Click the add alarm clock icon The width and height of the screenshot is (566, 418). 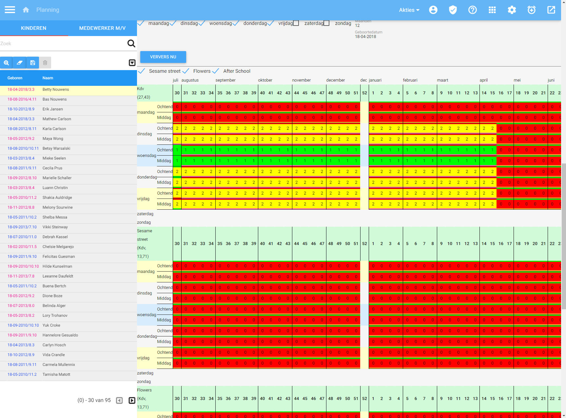pyautogui.click(x=531, y=10)
